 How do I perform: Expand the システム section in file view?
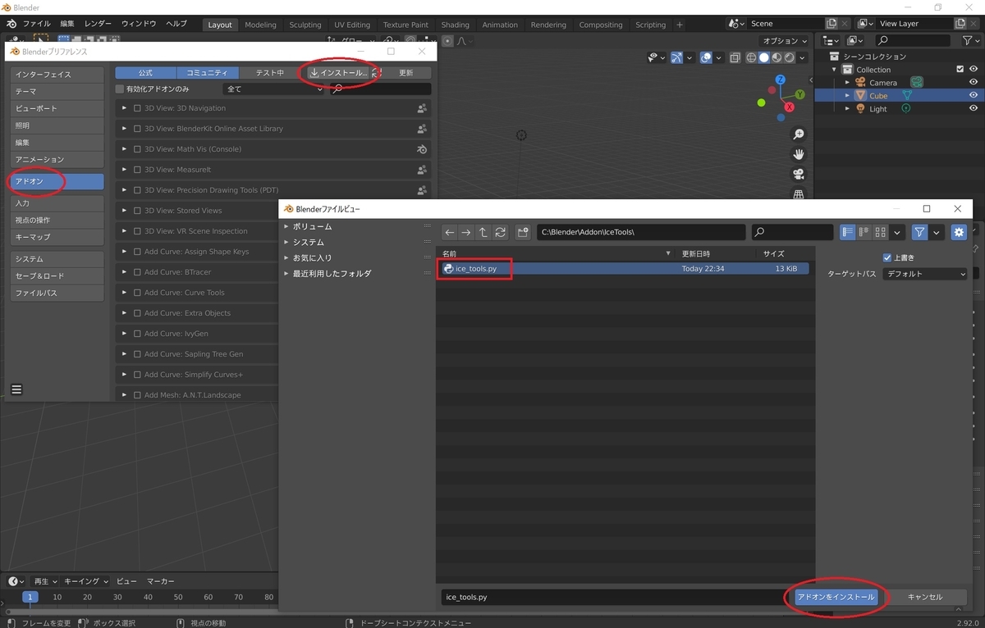click(x=286, y=242)
